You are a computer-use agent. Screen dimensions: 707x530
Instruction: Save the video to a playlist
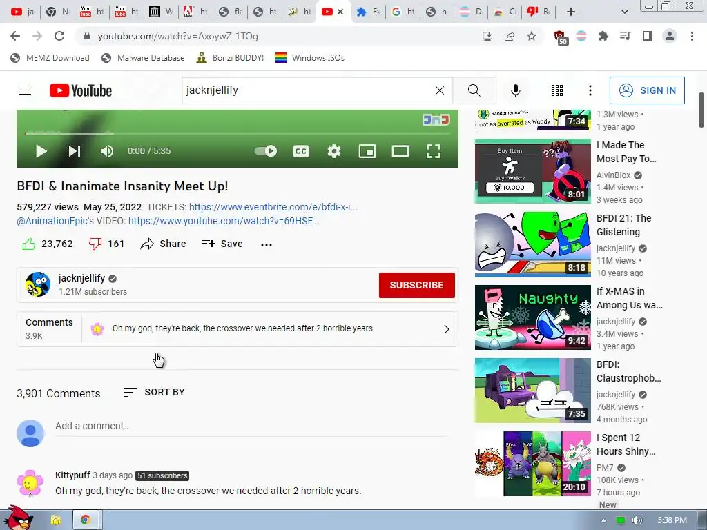click(x=222, y=244)
